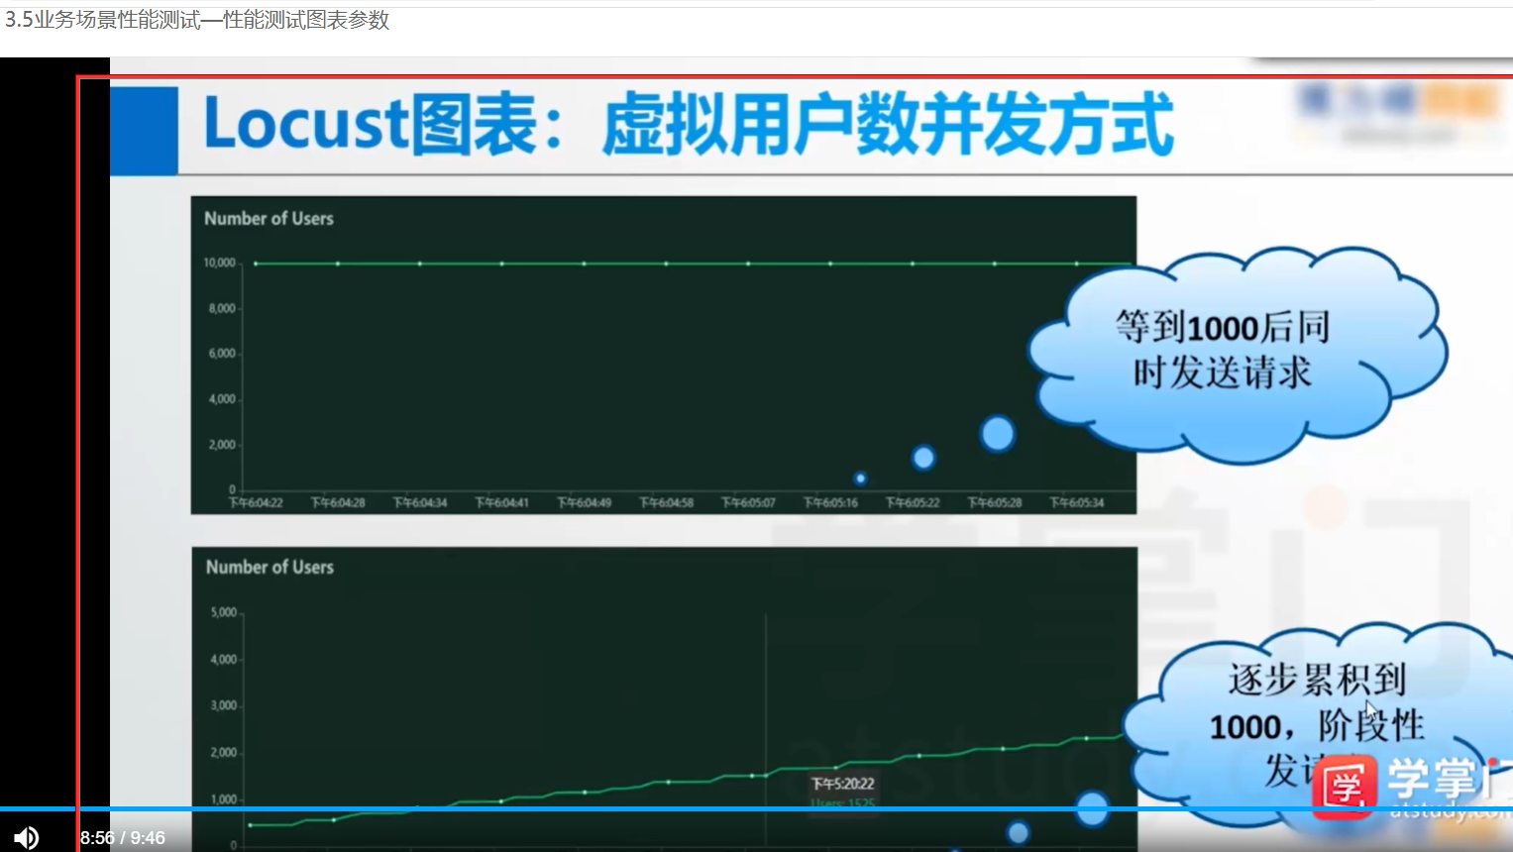Click the slide heading Locust图表：虚拟用户数并发方式
The image size is (1513, 852).
[689, 125]
